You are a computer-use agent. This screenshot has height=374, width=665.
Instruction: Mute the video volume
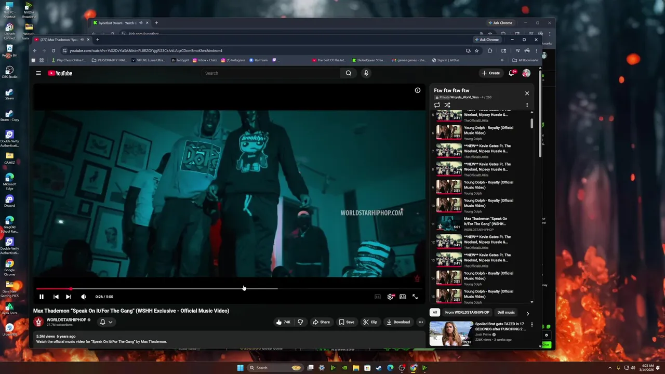click(84, 297)
